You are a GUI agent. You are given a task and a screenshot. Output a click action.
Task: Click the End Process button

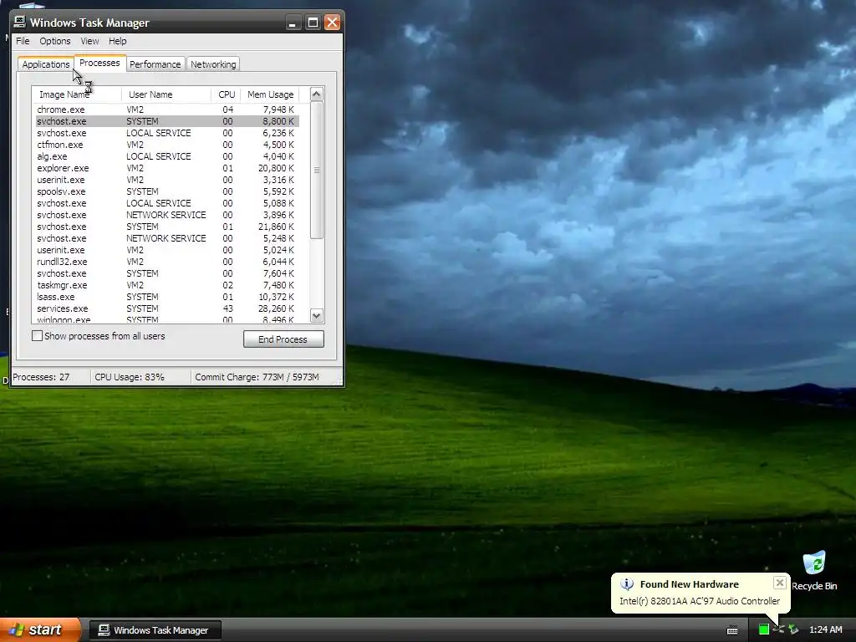tap(283, 339)
